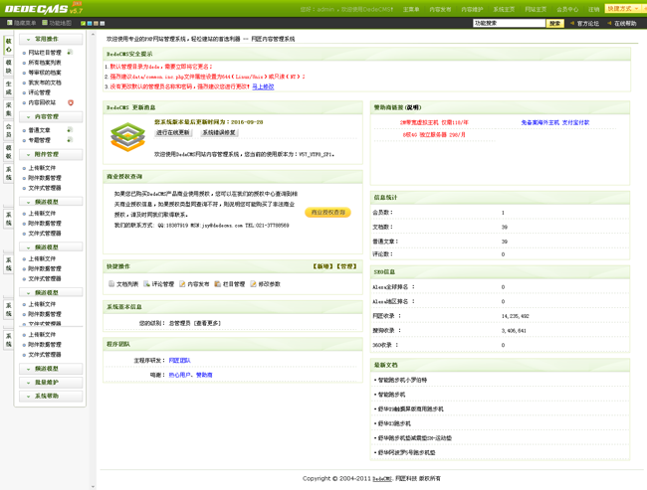647x490 pixels.
Task: Click the sidebar scrollbar up arrow
Action: tap(93, 35)
